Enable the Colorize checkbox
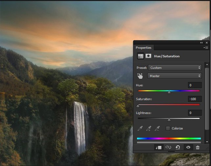The width and height of the screenshot is (211, 166). [x=168, y=128]
